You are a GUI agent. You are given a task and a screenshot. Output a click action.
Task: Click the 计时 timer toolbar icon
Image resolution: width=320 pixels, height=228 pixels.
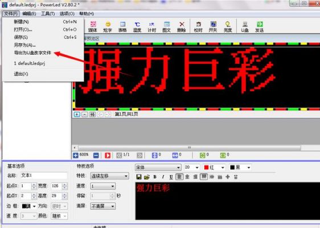pyautogui.click(x=151, y=27)
